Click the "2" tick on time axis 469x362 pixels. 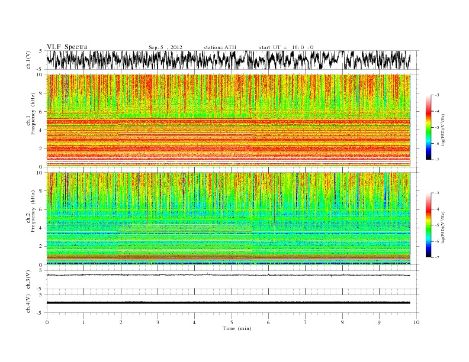[121, 322]
